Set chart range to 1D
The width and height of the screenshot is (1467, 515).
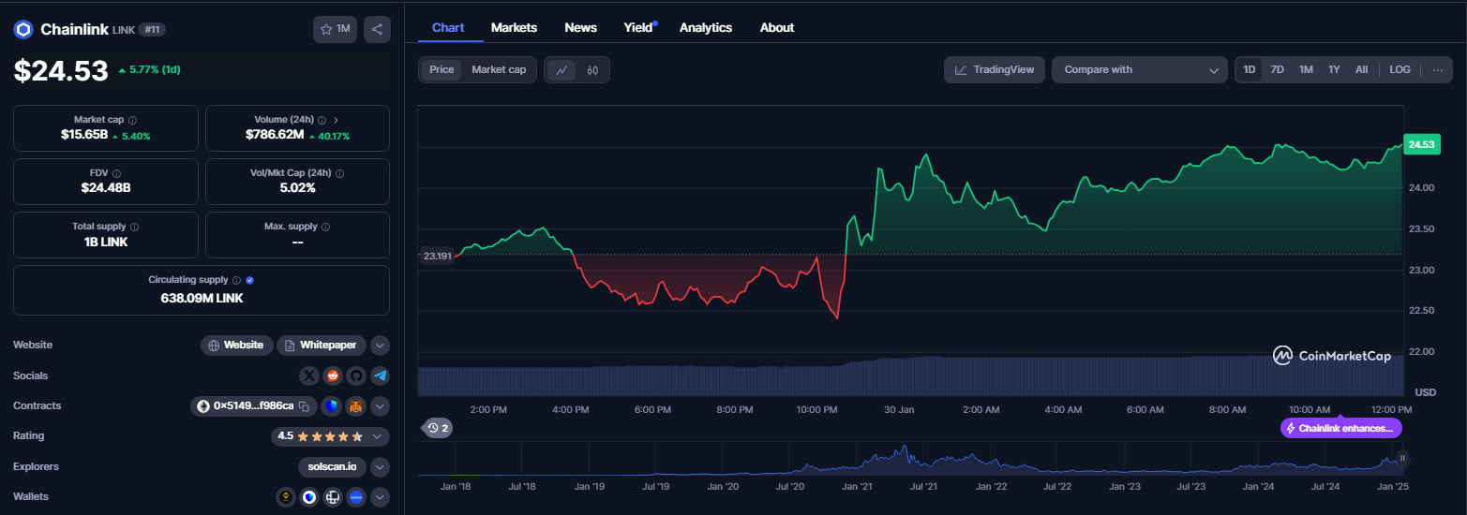pyautogui.click(x=1250, y=69)
